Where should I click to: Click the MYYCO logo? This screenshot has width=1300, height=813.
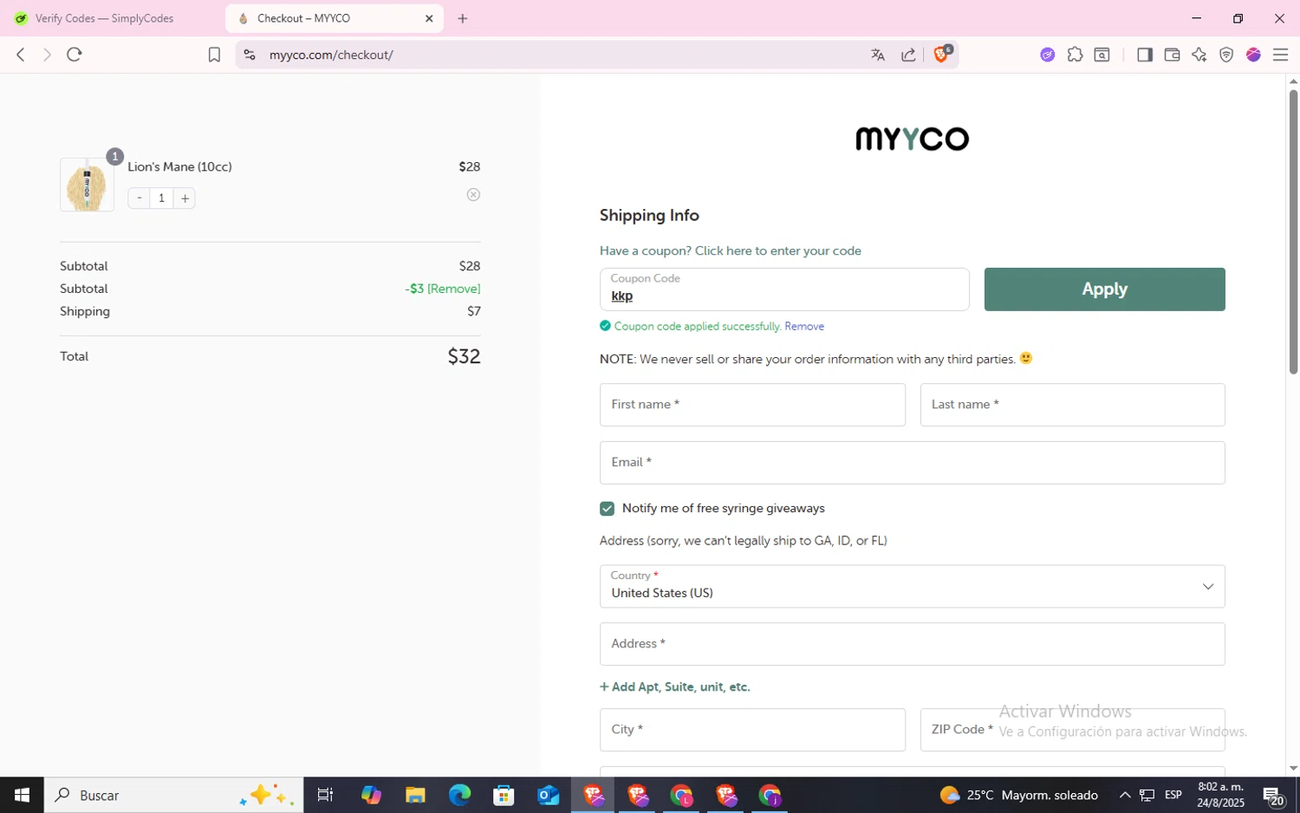coord(912,139)
